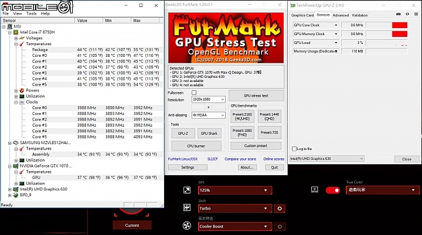Screen dimensions: 422x235
Task: Check the Log to file option in GPU-Z
Action: [x=294, y=149]
